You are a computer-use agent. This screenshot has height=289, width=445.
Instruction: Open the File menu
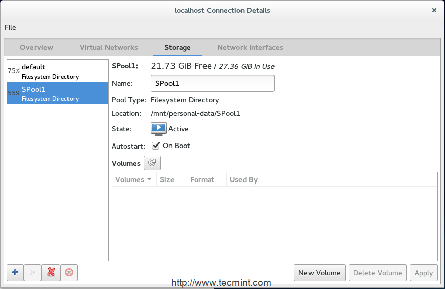(10, 27)
